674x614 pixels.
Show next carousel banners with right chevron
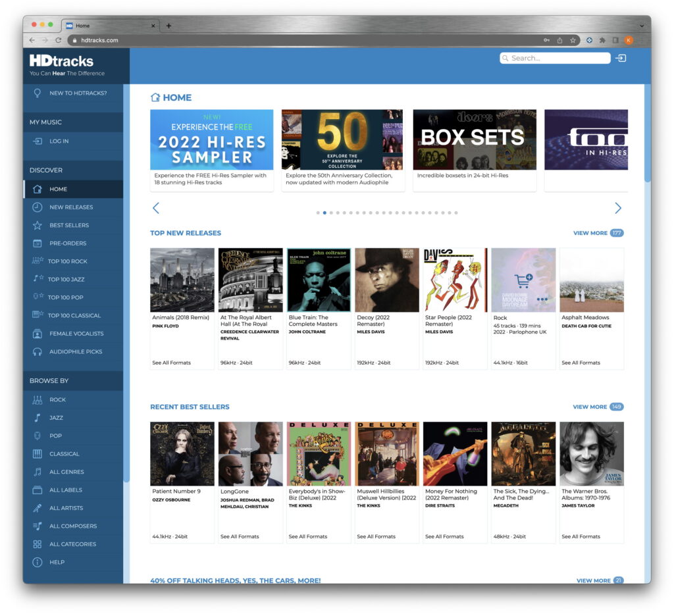(x=617, y=208)
